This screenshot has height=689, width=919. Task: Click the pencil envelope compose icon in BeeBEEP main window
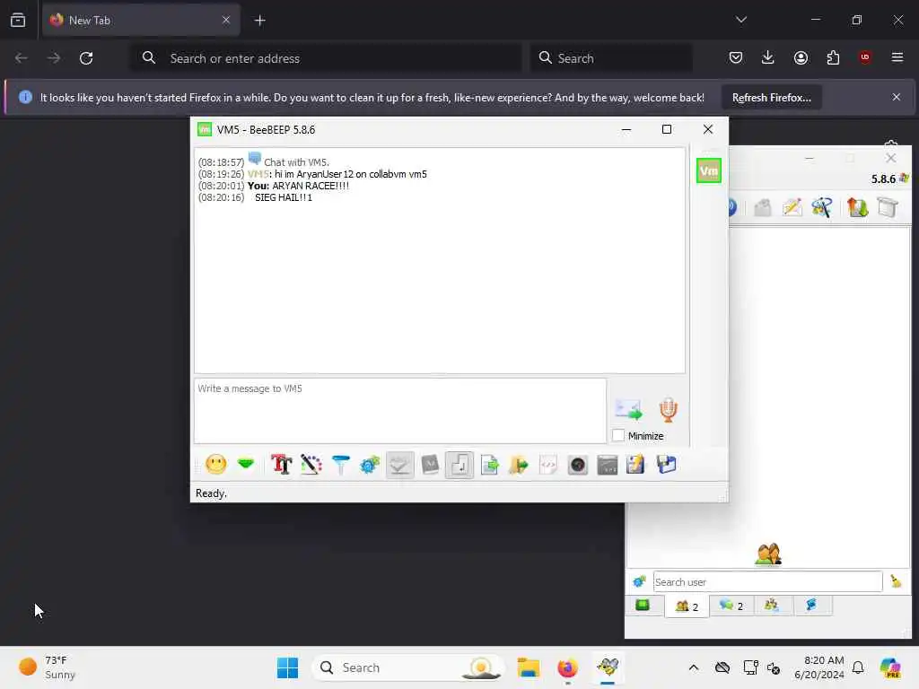point(792,207)
